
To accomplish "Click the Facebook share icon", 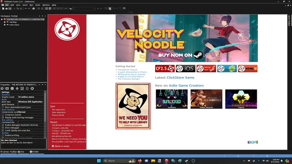I will click(x=249, y=142).
